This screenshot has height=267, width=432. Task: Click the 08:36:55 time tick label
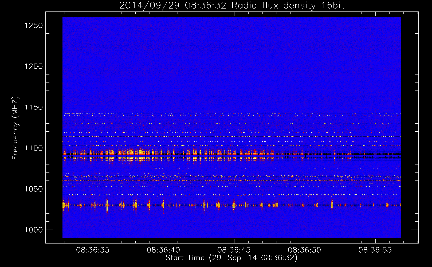[x=375, y=250]
